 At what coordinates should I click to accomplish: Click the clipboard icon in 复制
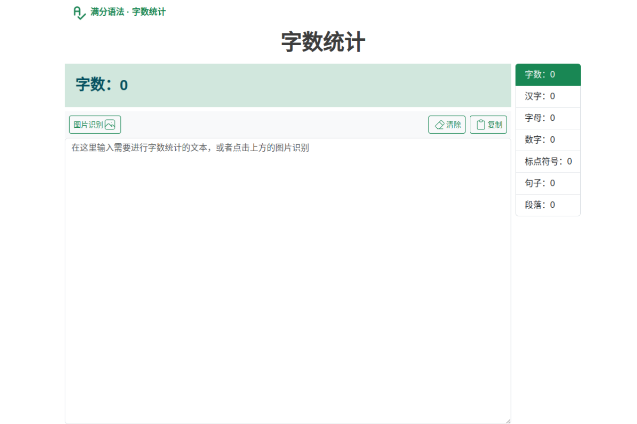click(481, 125)
